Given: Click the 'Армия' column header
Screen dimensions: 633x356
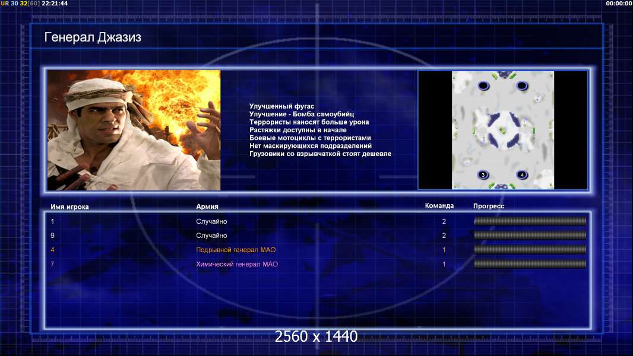Looking at the screenshot, I should click(207, 206).
